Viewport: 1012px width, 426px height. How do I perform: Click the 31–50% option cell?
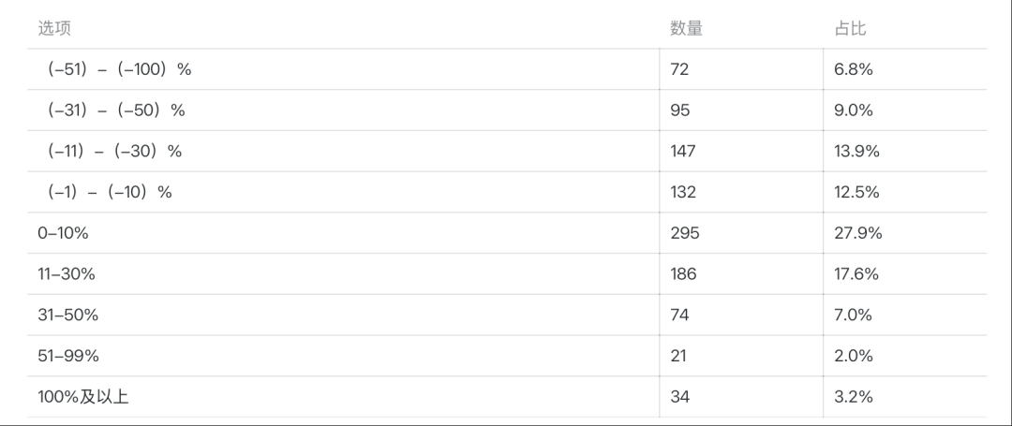pyautogui.click(x=67, y=315)
